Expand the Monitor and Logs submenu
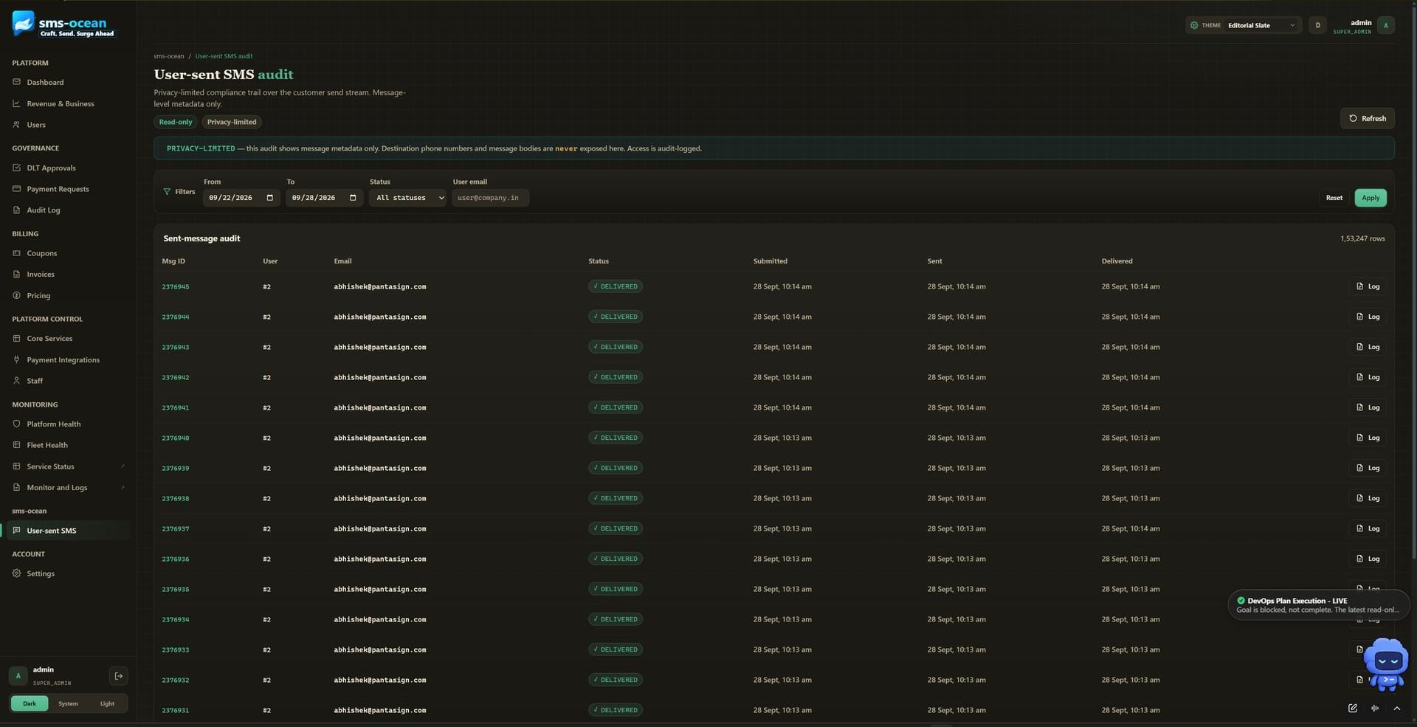The height and width of the screenshot is (727, 1417). point(123,487)
